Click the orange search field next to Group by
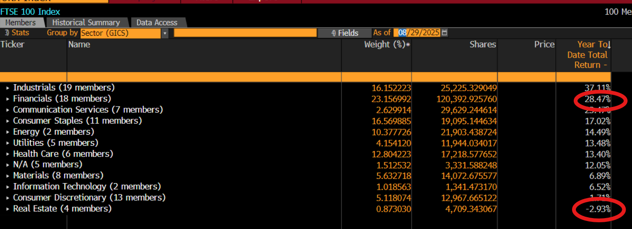632x229 pixels. click(x=245, y=33)
